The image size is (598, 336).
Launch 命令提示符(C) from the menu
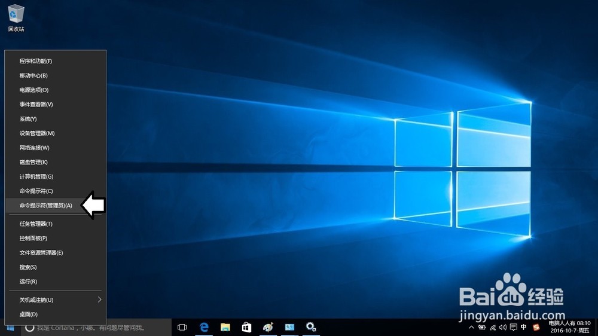[55, 191]
